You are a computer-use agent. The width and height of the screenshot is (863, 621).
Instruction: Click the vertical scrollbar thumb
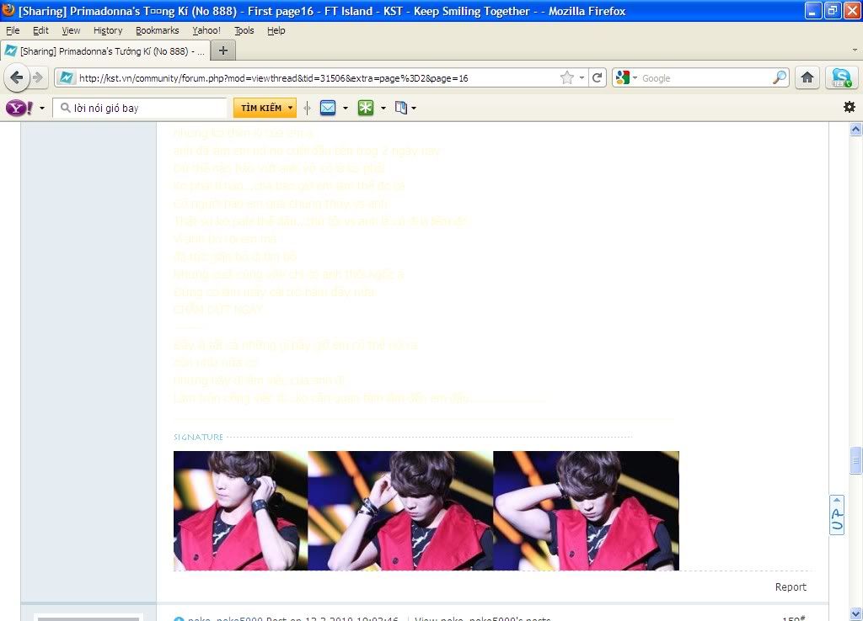[x=855, y=459]
